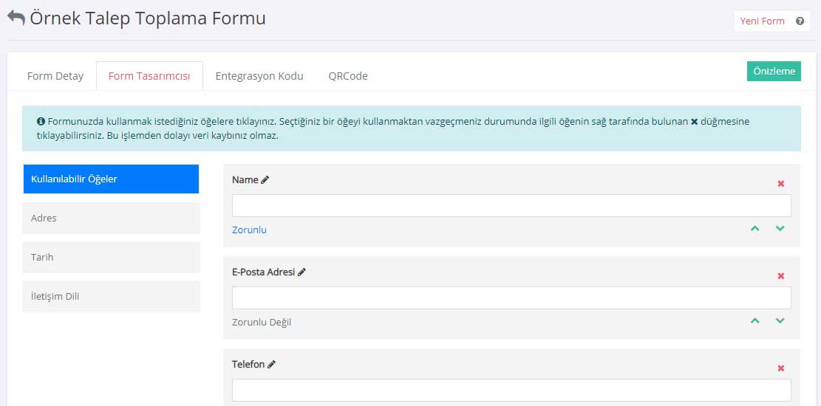
Task: Move the E-Posta Adresi field down
Action: pos(780,320)
